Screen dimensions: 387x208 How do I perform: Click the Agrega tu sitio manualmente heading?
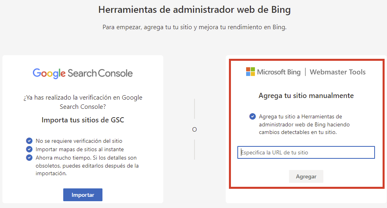(306, 96)
